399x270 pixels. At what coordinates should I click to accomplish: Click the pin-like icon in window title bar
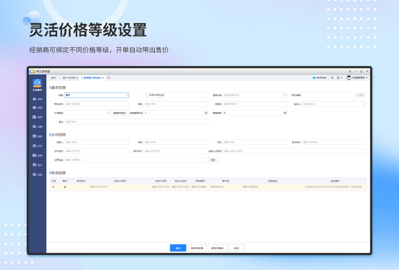pyautogui.click(x=350, y=71)
